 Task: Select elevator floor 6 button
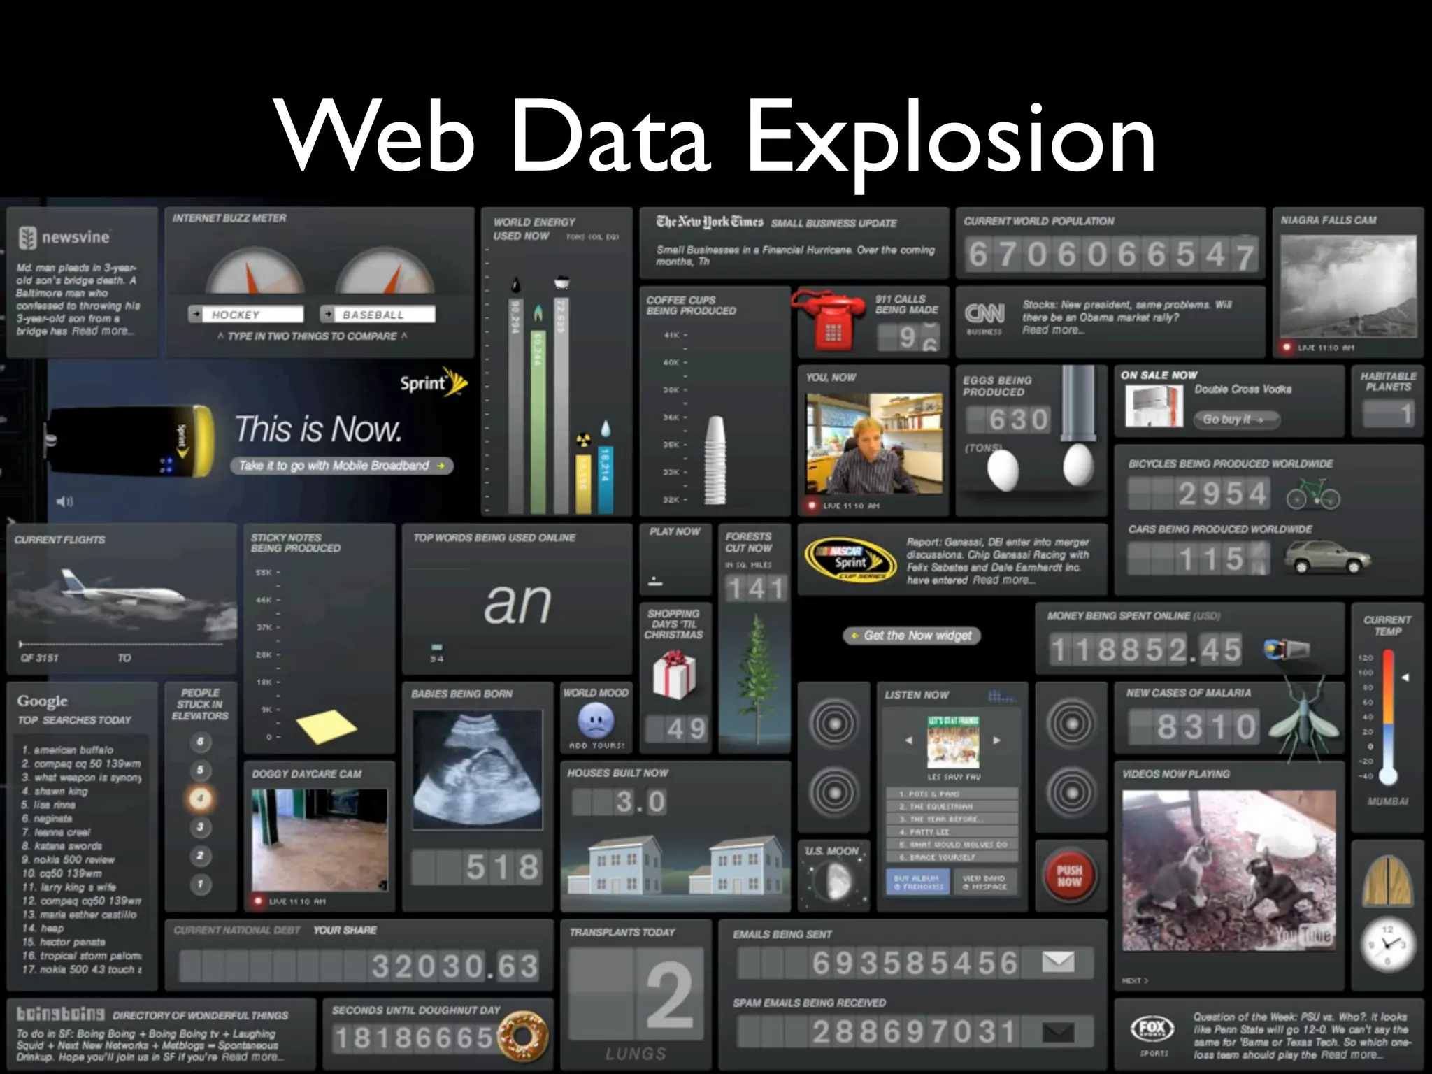(x=200, y=742)
